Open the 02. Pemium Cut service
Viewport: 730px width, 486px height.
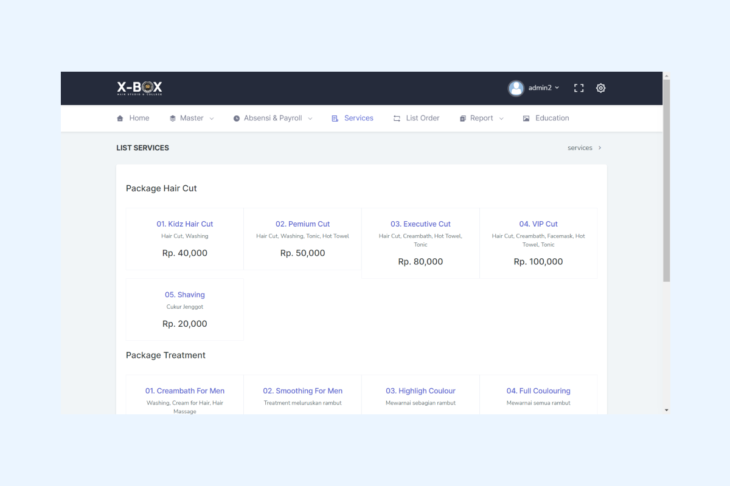click(x=303, y=224)
